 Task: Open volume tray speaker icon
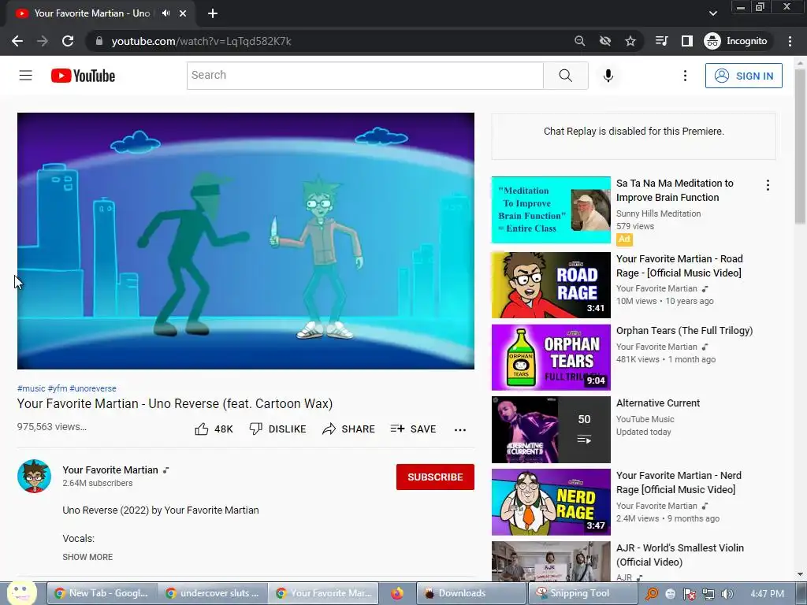pyautogui.click(x=727, y=594)
